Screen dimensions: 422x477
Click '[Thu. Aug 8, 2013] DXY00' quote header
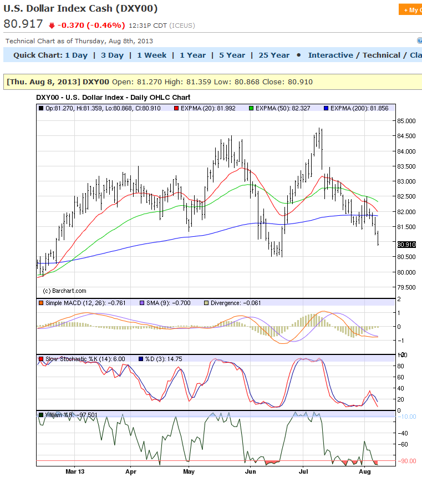[x=58, y=82]
